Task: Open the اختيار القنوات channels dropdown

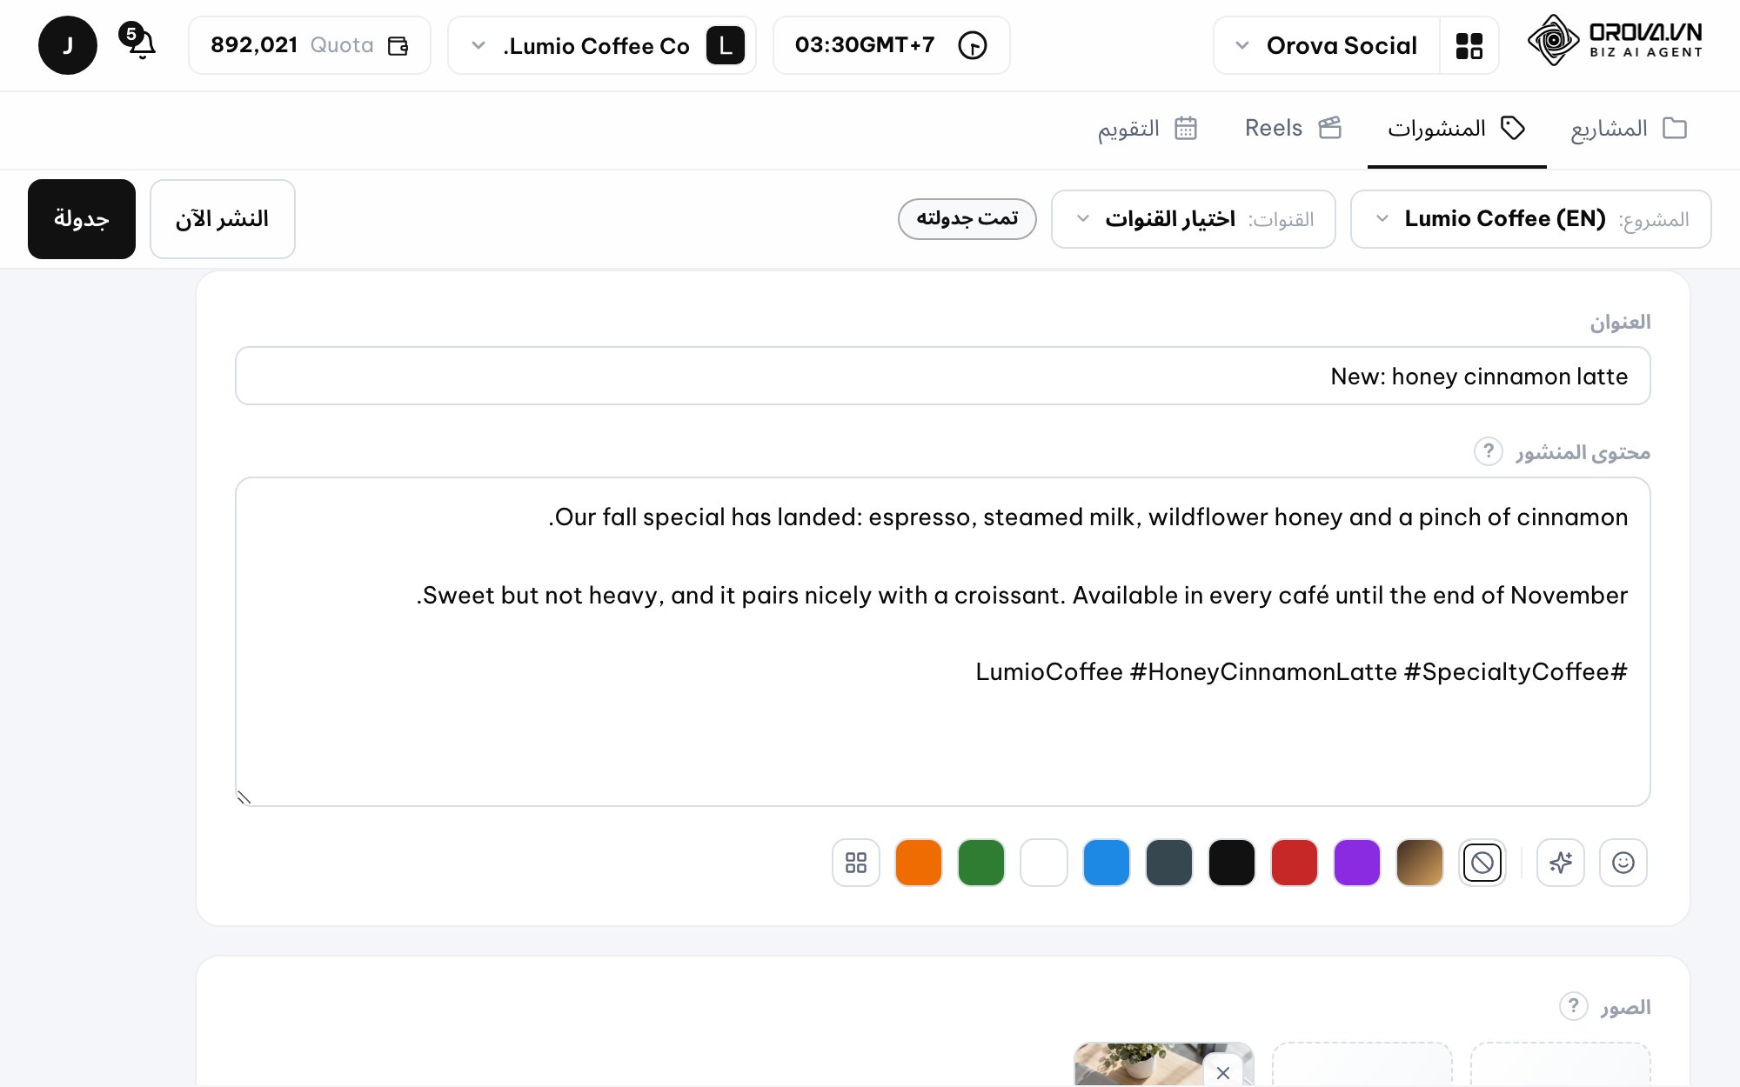Action: point(1194,219)
